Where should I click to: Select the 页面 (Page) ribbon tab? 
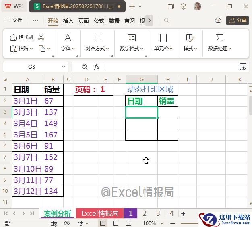(x=84, y=21)
